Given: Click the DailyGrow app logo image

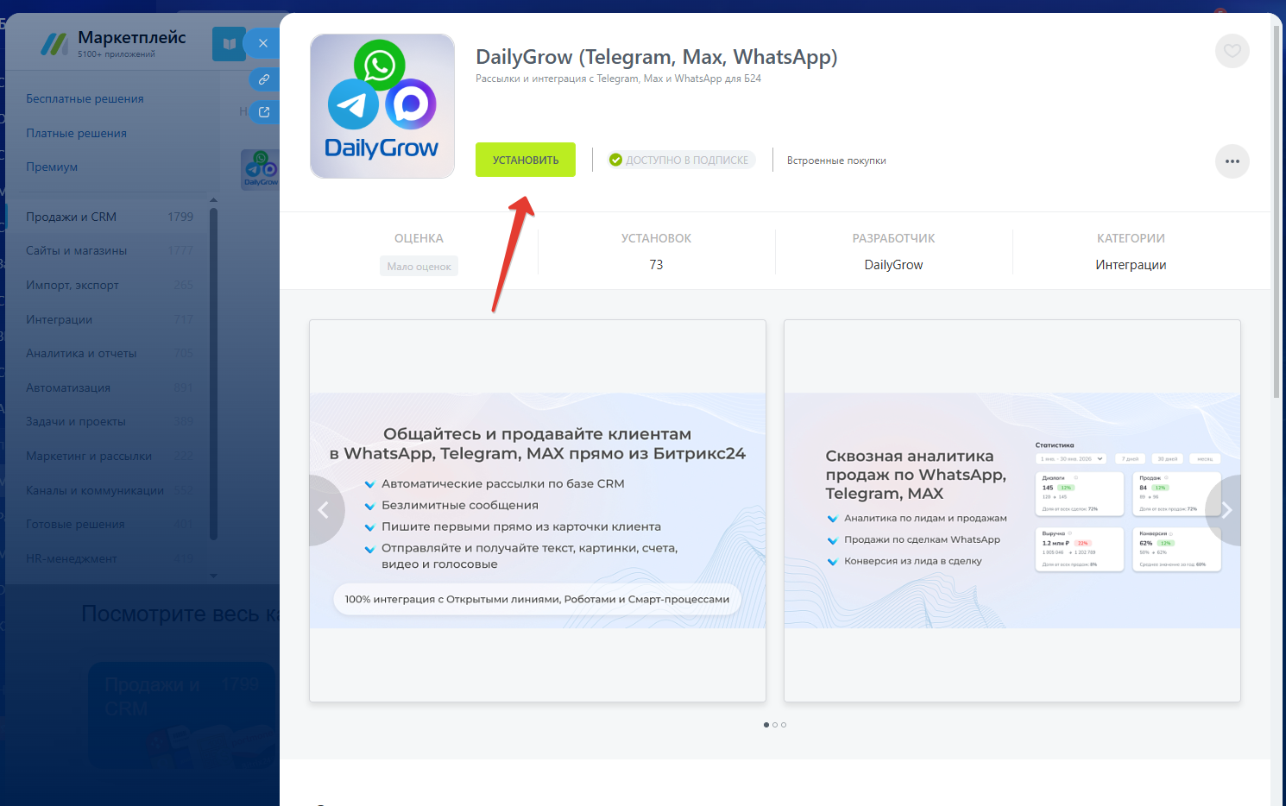Looking at the screenshot, I should (x=382, y=106).
